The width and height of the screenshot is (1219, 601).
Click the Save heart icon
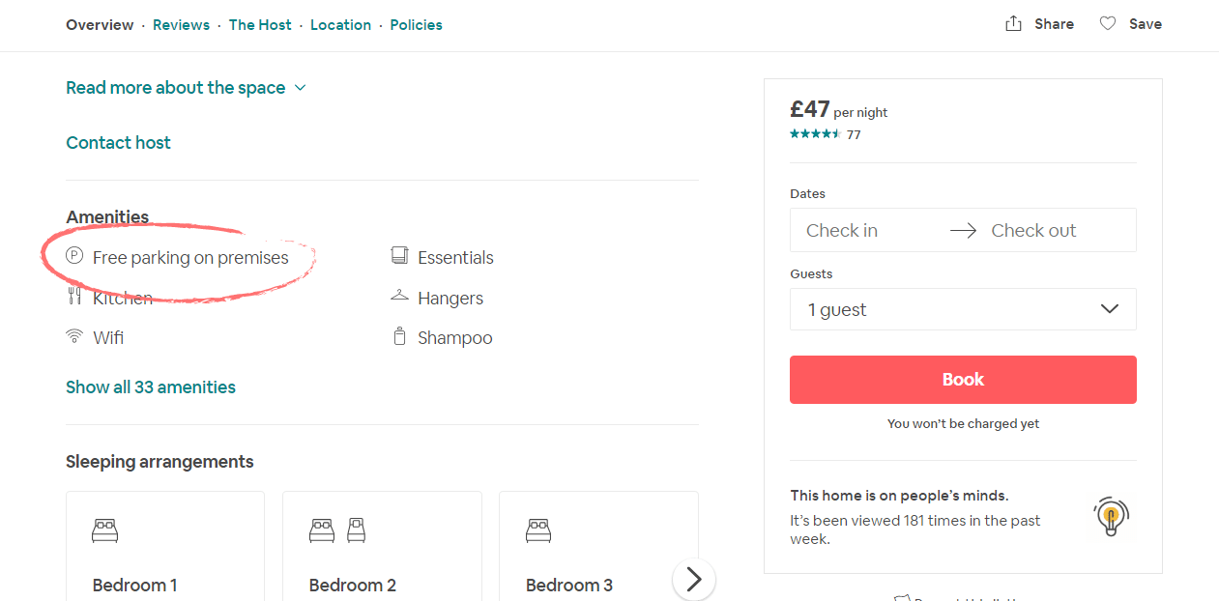[1108, 24]
